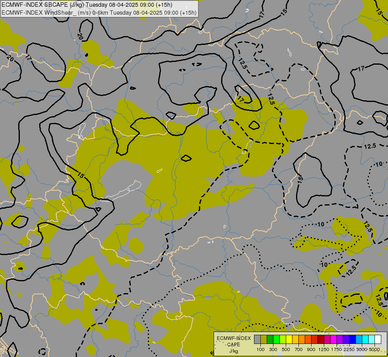Click the CAPE label in the legend

click(x=233, y=345)
